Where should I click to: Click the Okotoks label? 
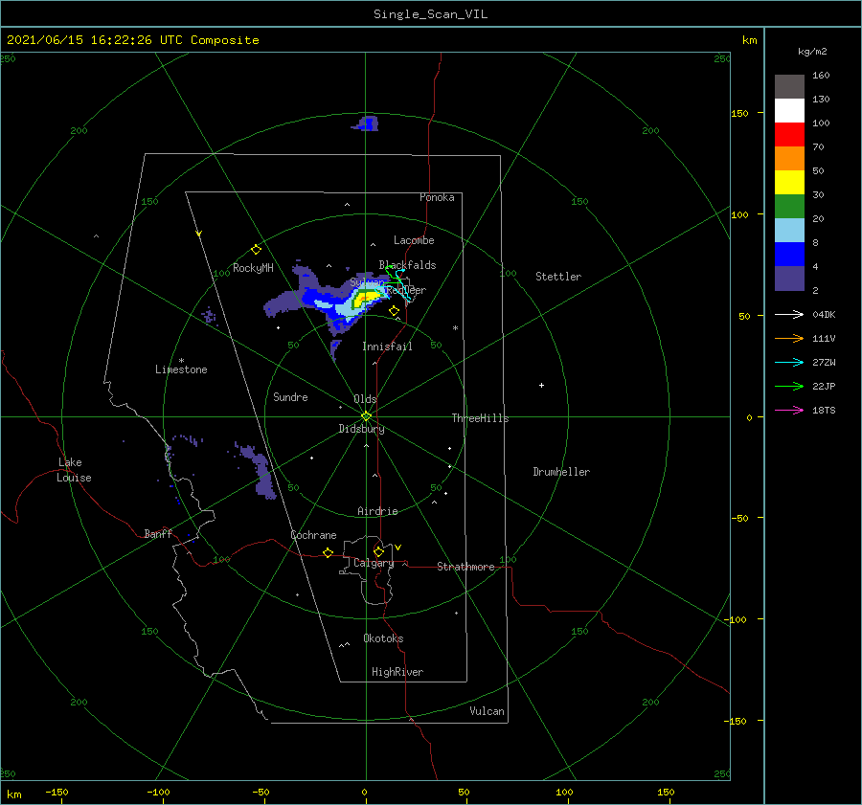383,638
